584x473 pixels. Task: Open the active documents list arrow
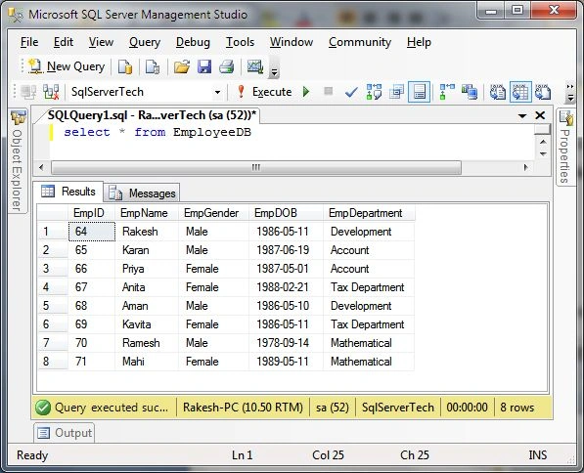pyautogui.click(x=522, y=115)
